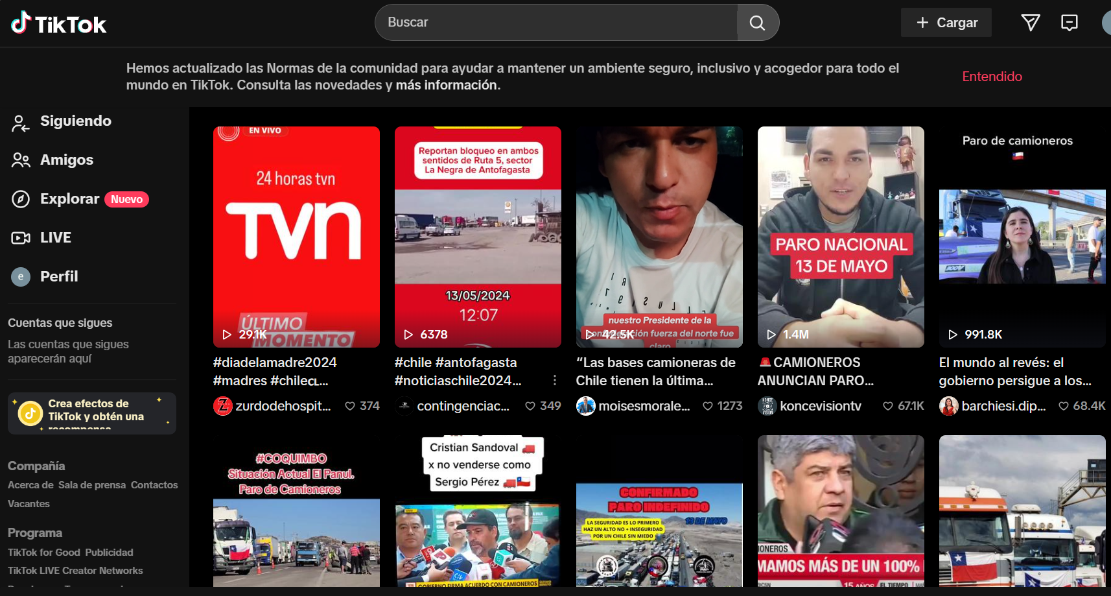Viewport: 1111px width, 596px height.
Task: Click #diadelamadre2024 caption text
Action: (x=275, y=363)
